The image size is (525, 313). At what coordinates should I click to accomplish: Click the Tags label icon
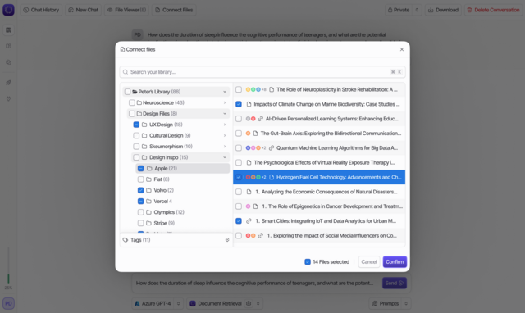[x=126, y=240]
